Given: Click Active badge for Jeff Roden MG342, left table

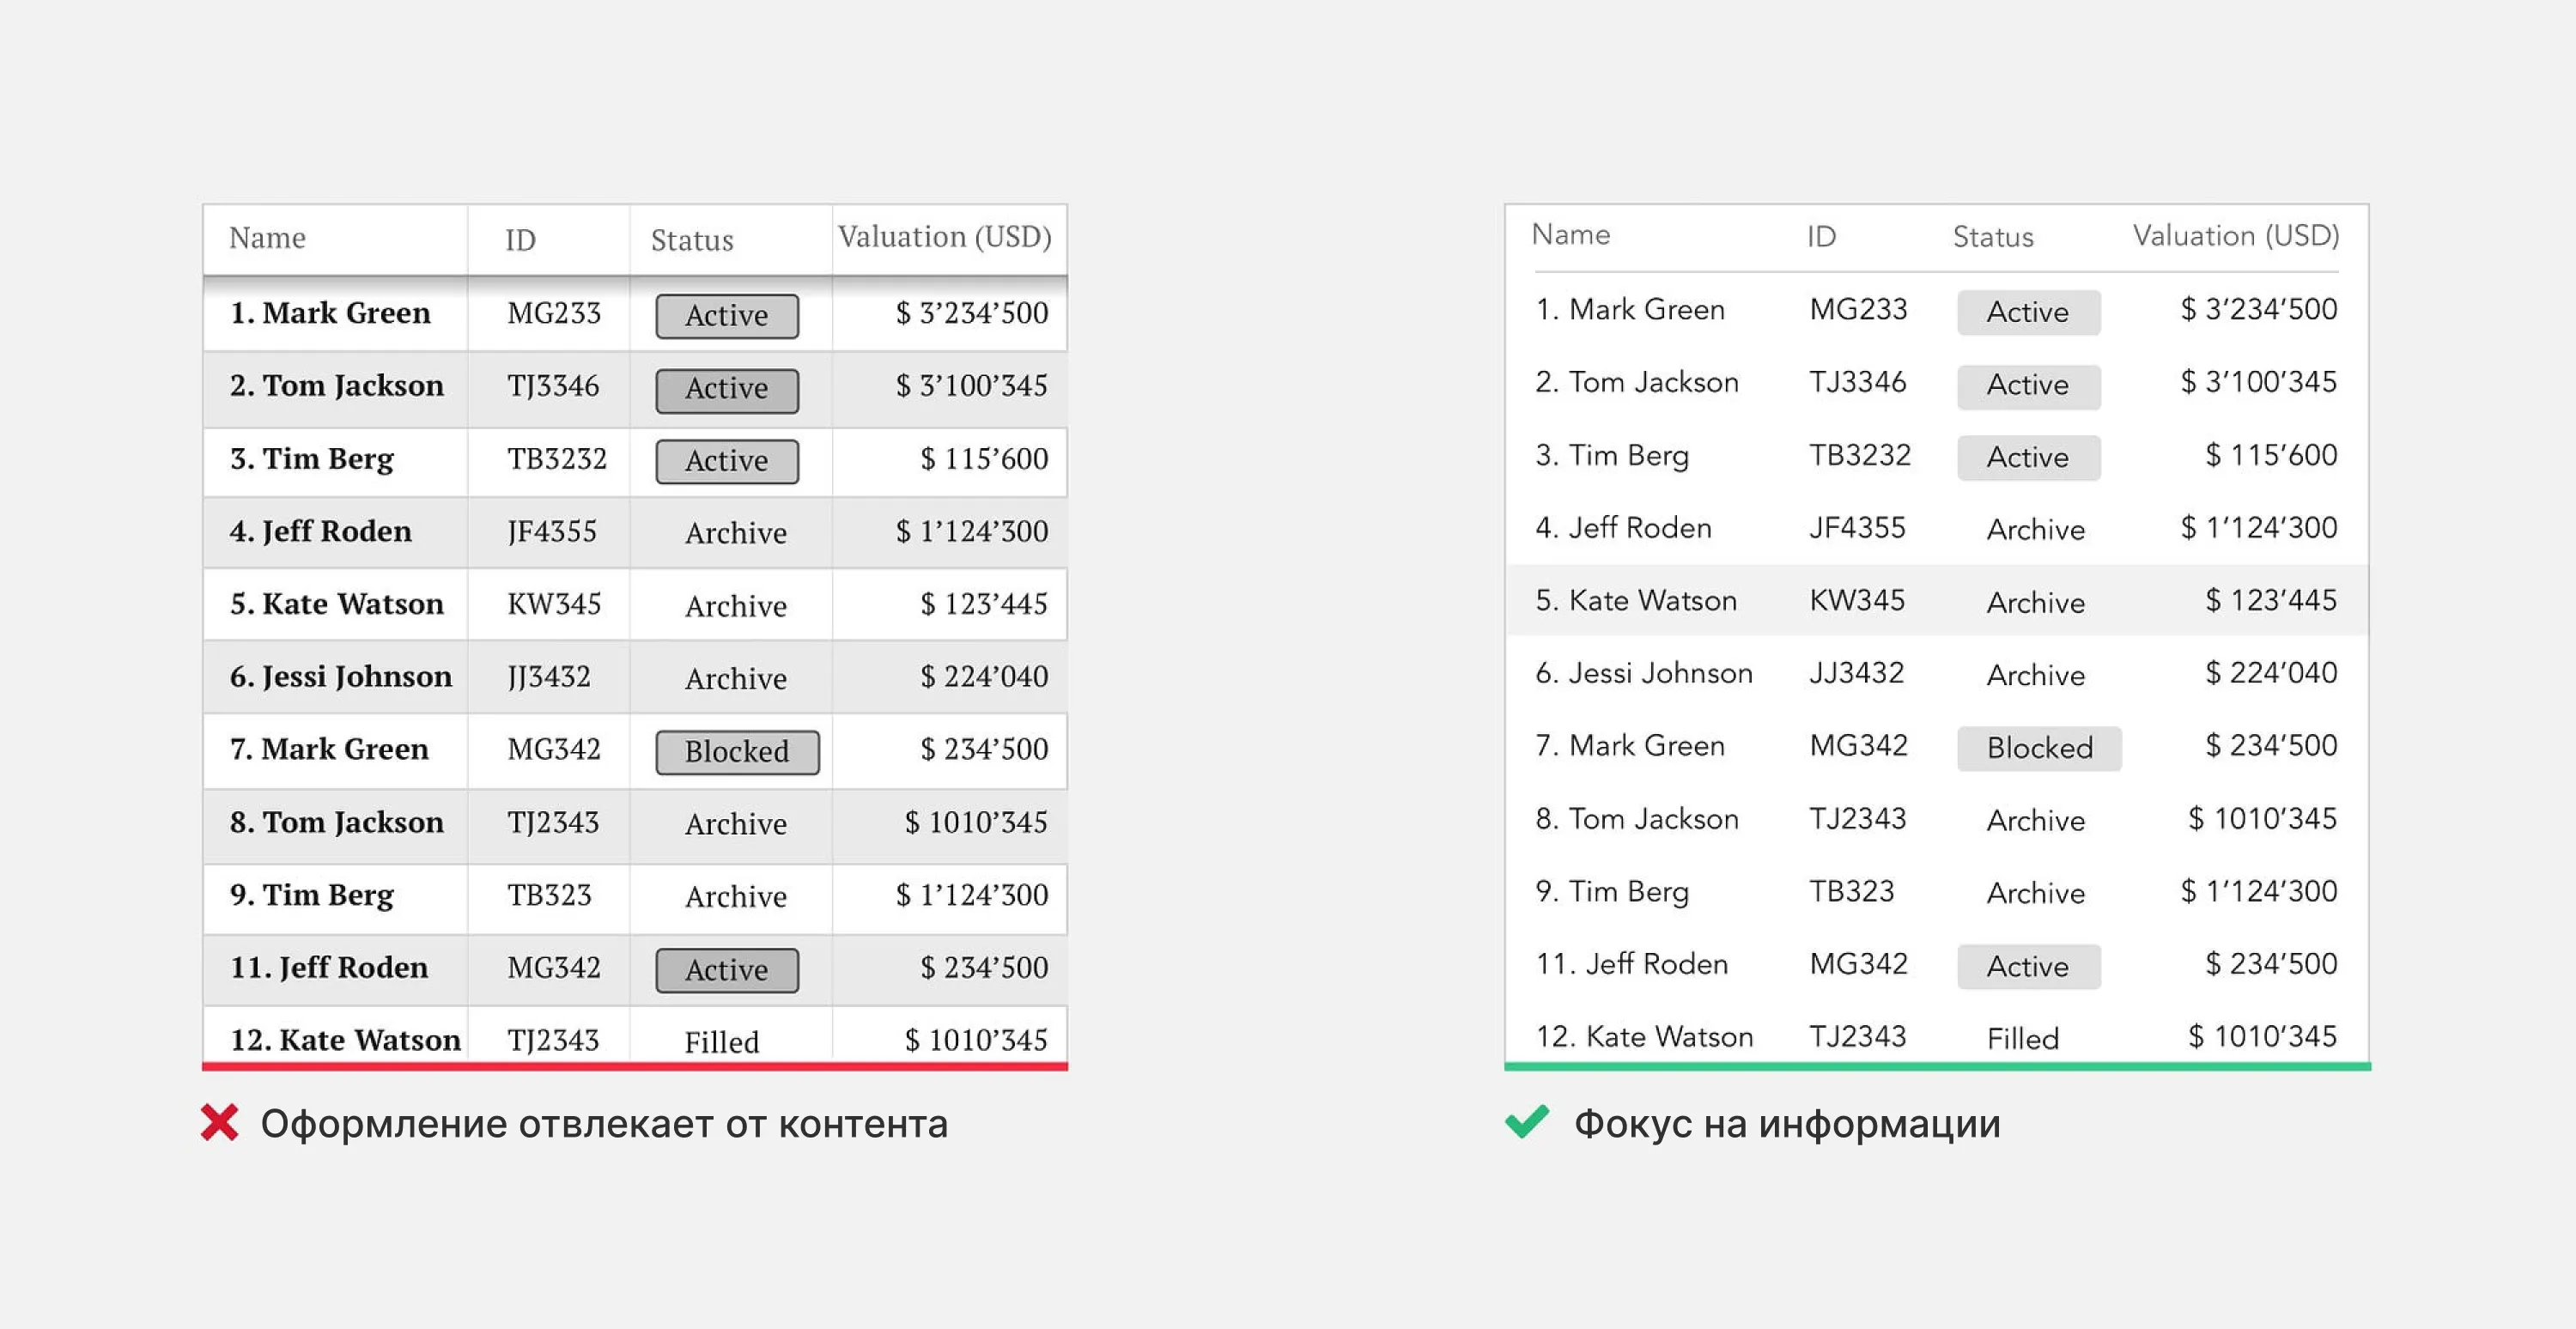Looking at the screenshot, I should [727, 969].
